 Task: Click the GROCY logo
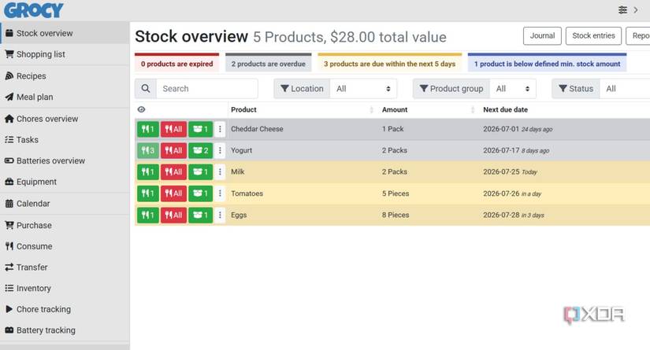[x=34, y=10]
